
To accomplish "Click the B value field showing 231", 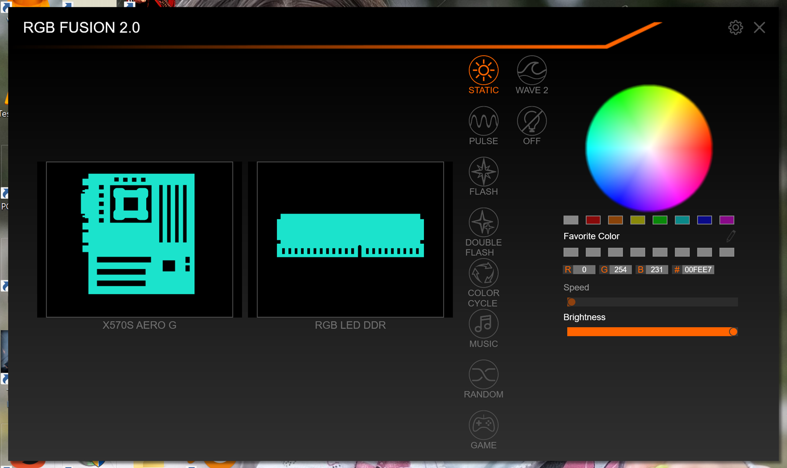I will coord(657,270).
